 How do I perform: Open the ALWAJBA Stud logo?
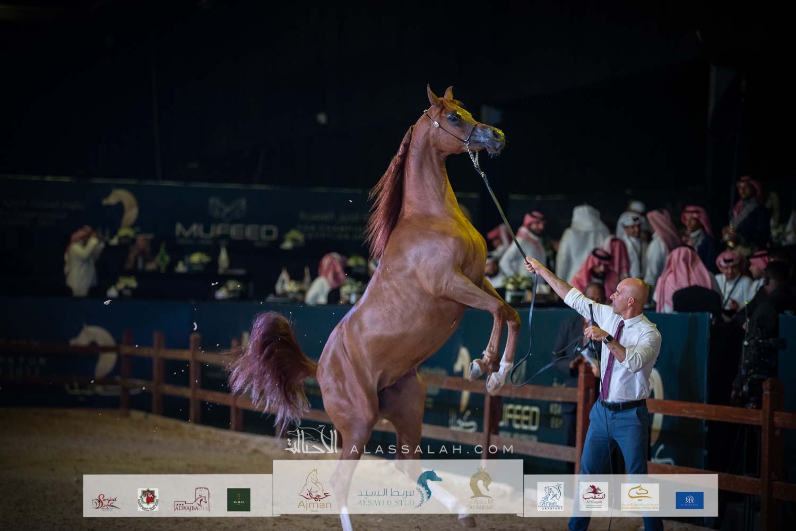192,500
